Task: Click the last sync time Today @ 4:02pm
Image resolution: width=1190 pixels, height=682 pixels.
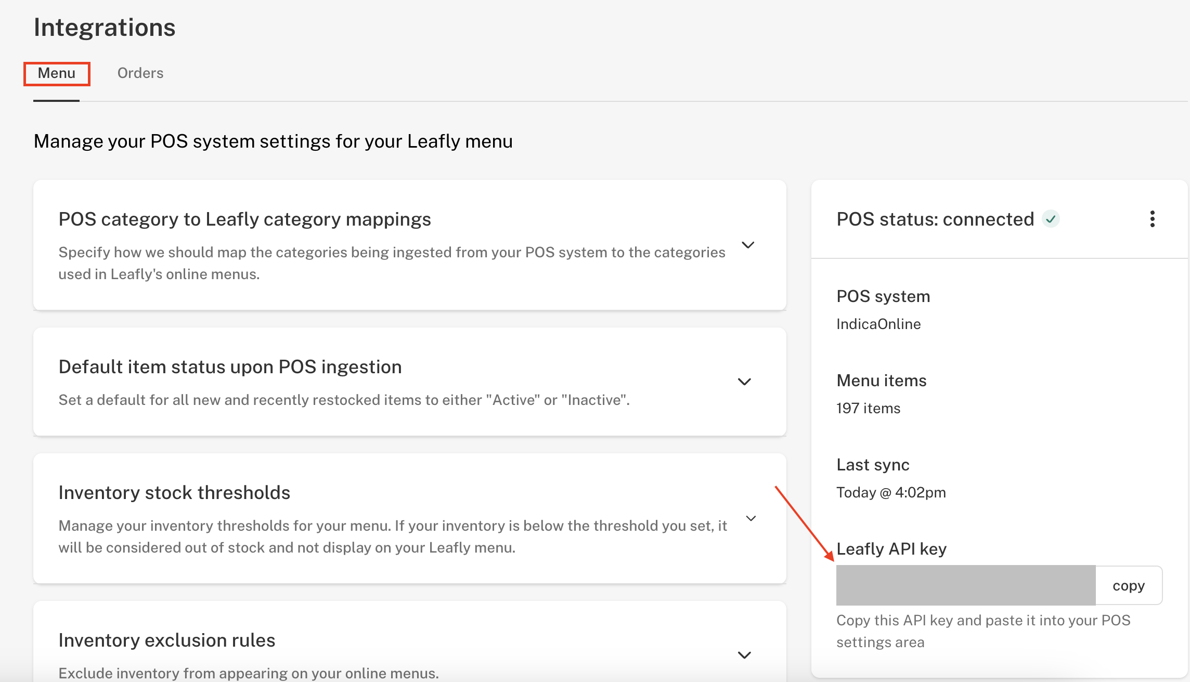Action: click(891, 493)
